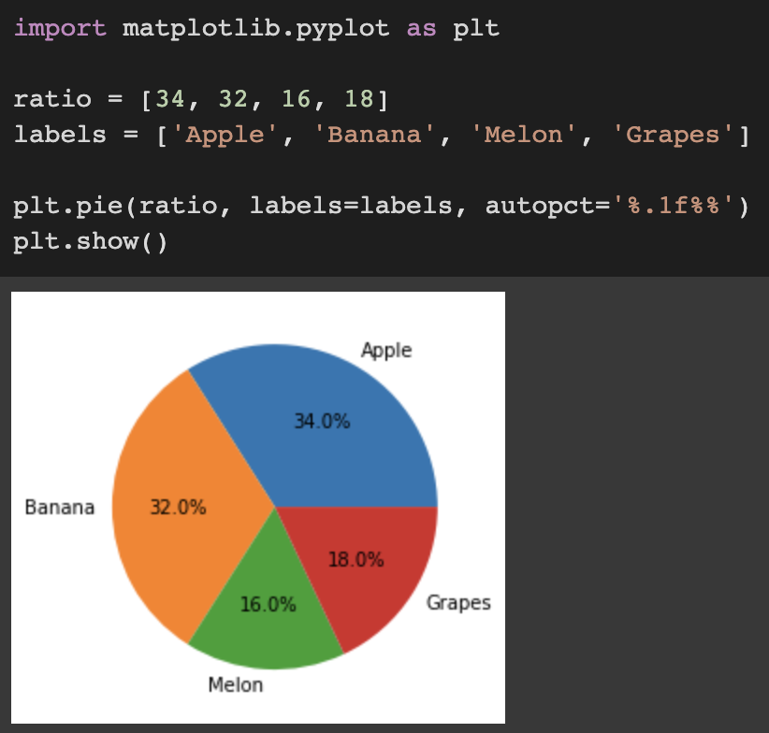This screenshot has height=733, width=769.
Task: Click the Melon label under the pie
Action: pos(236,685)
